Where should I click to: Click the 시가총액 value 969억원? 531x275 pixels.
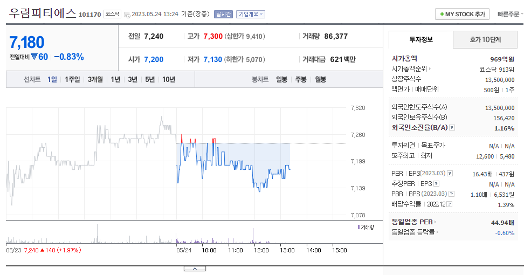point(502,59)
